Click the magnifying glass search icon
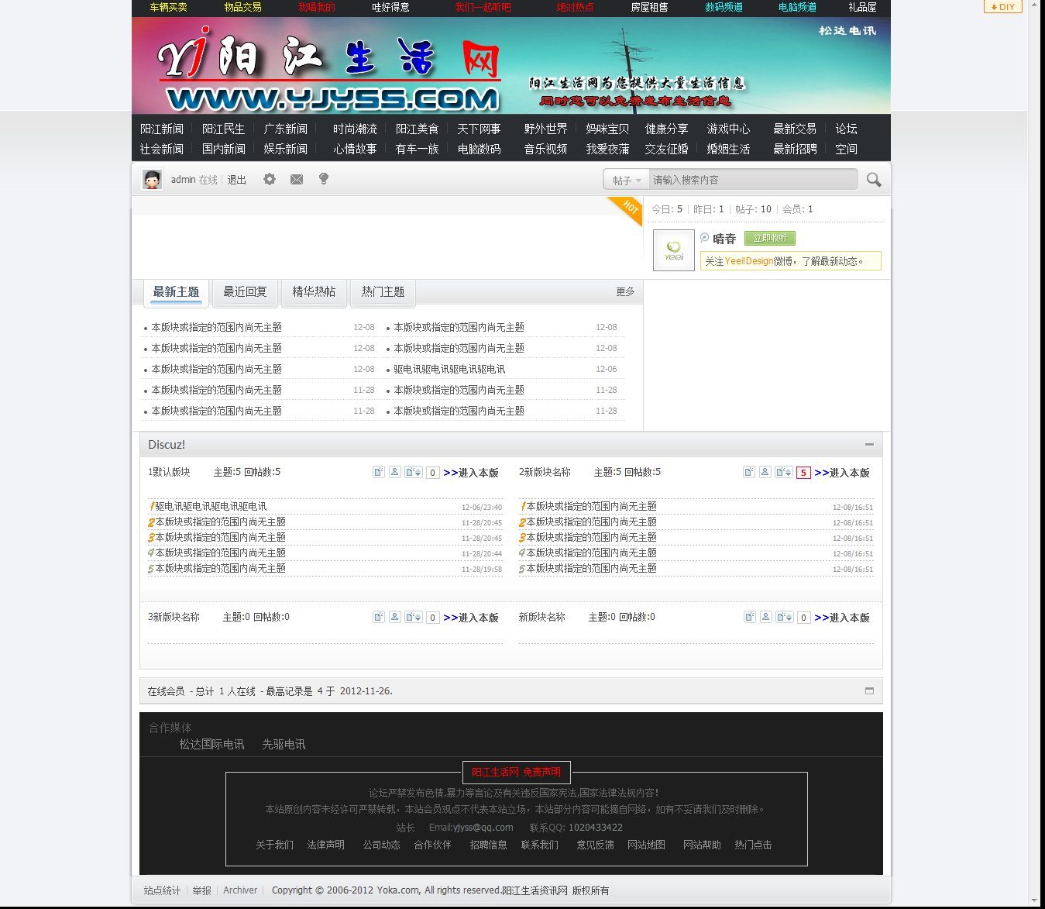1045x909 pixels. [x=873, y=179]
